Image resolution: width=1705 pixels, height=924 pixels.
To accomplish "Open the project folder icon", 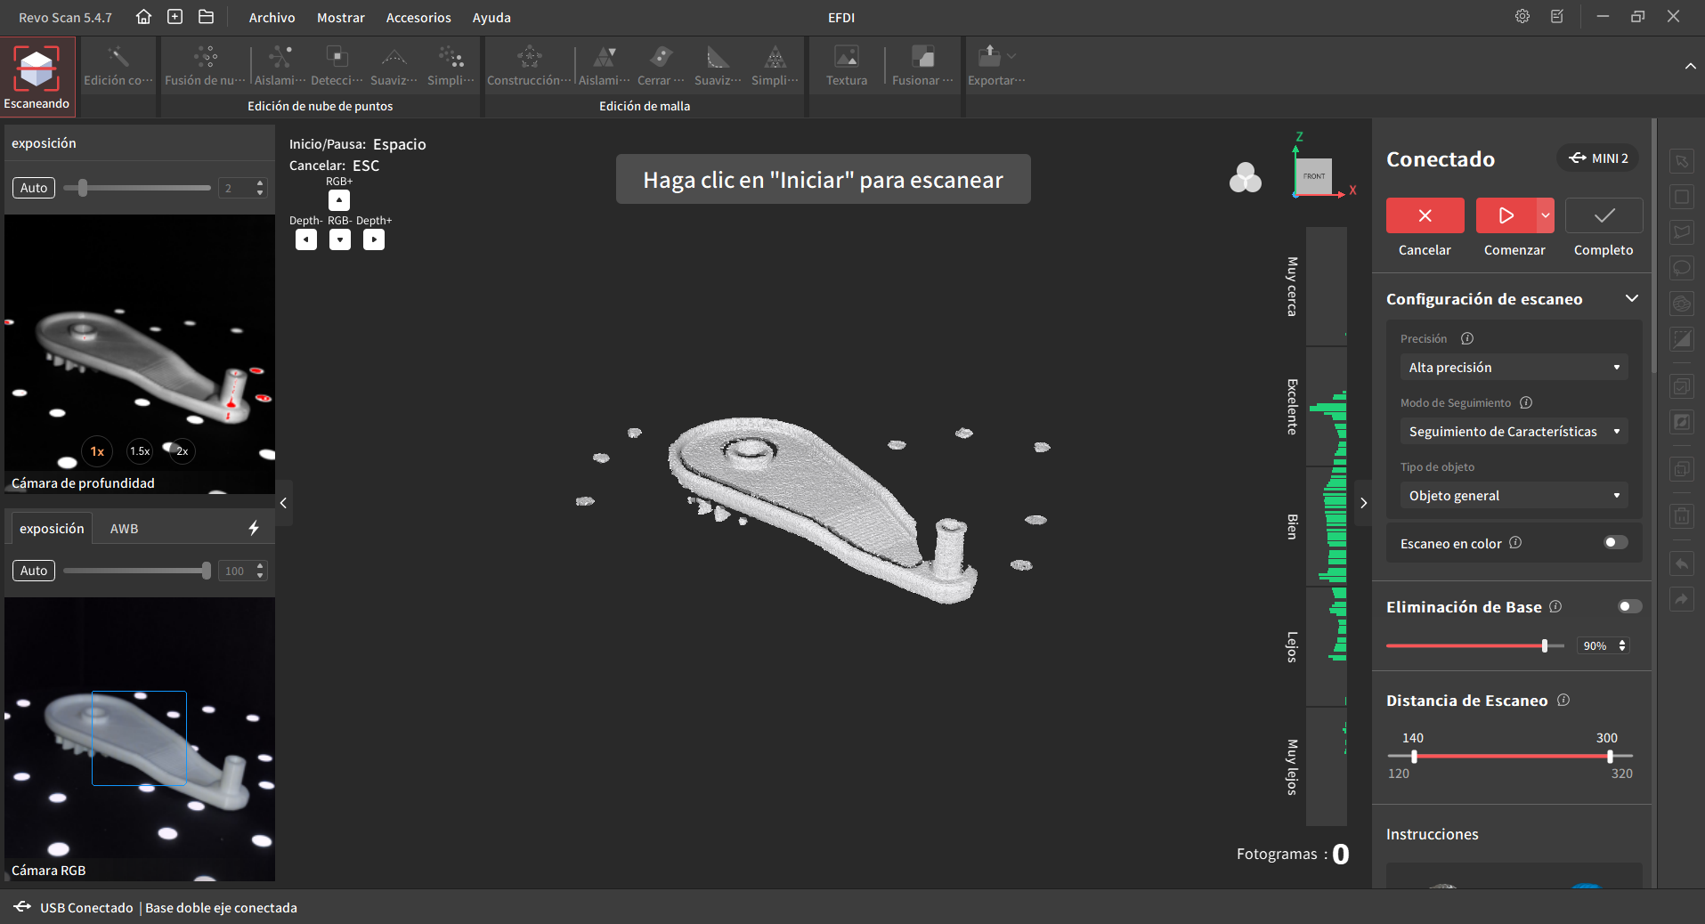I will pos(207,17).
